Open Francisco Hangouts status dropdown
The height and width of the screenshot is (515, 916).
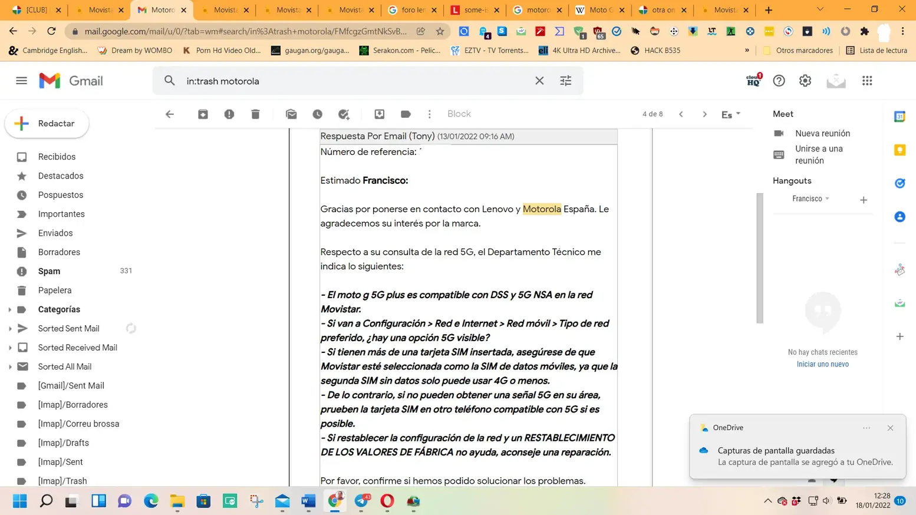click(810, 199)
